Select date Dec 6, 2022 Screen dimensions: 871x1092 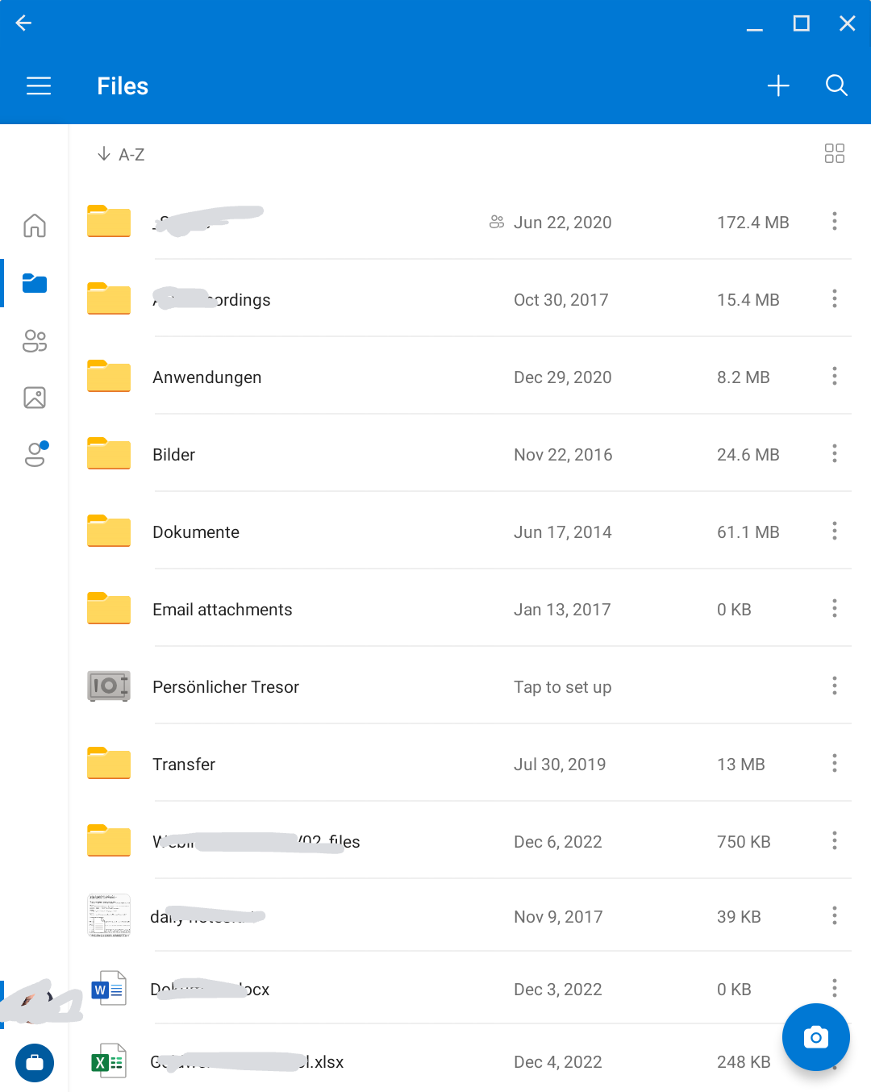point(558,842)
